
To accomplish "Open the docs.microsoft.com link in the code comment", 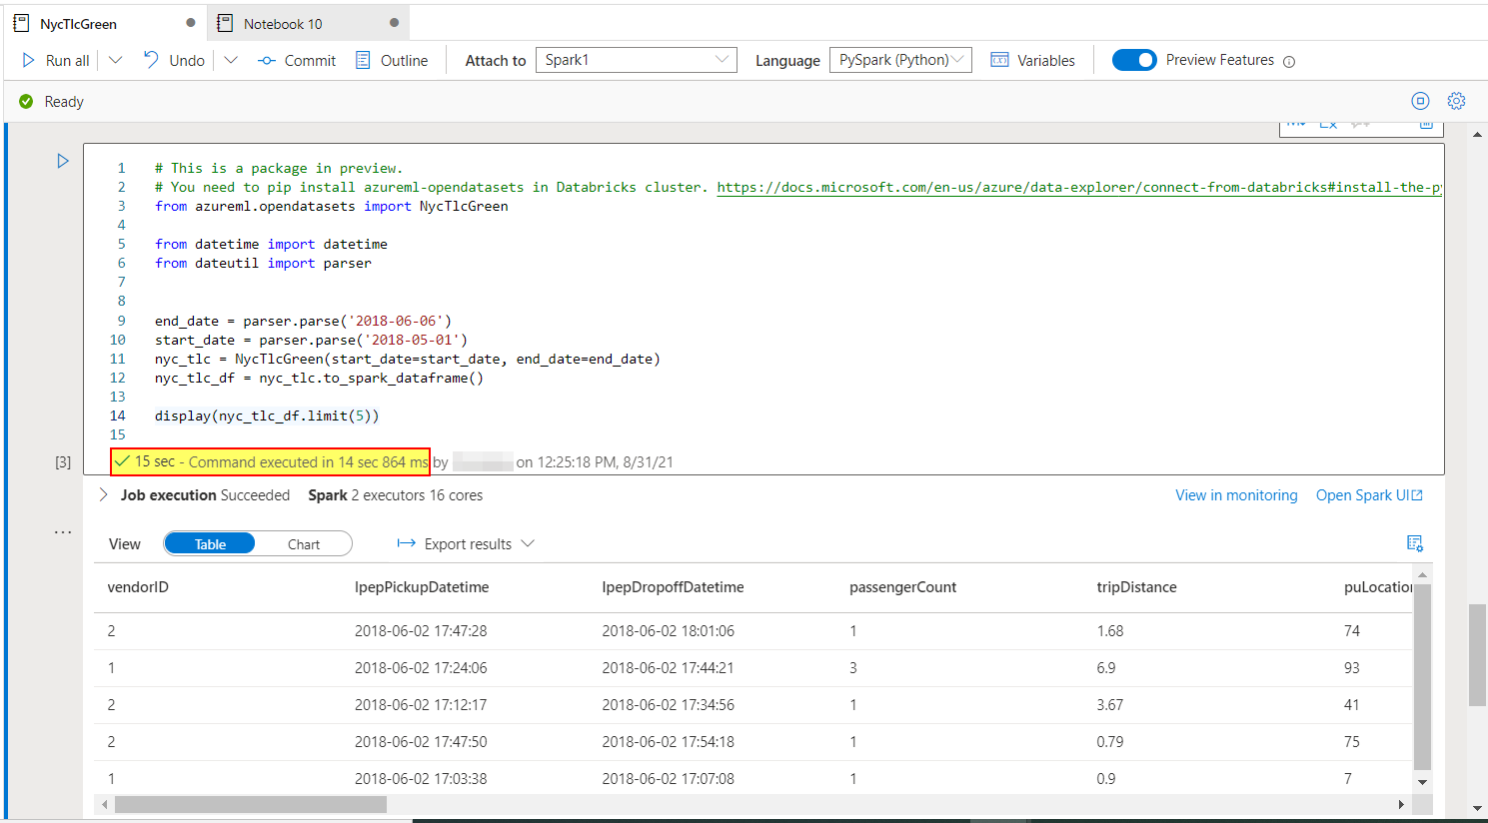I will [1079, 187].
